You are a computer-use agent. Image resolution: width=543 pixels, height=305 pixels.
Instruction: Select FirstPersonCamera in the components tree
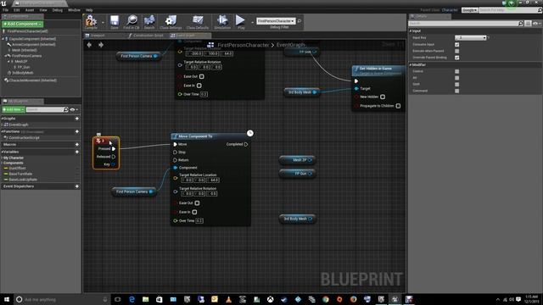coord(26,56)
